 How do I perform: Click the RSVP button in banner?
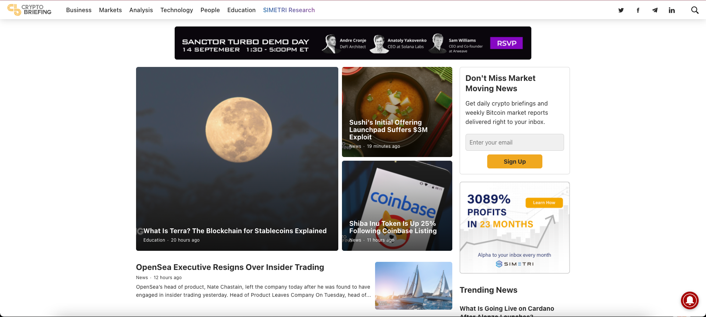pyautogui.click(x=506, y=43)
